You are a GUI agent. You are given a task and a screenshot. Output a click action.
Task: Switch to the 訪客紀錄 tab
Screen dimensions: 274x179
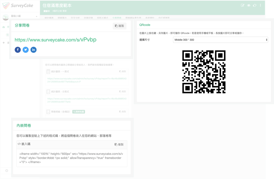click(x=88, y=18)
